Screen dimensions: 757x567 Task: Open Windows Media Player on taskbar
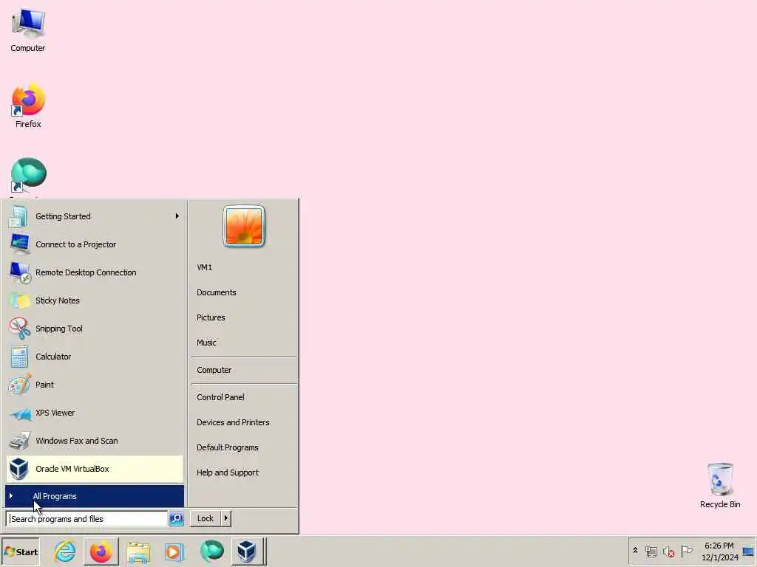[174, 551]
